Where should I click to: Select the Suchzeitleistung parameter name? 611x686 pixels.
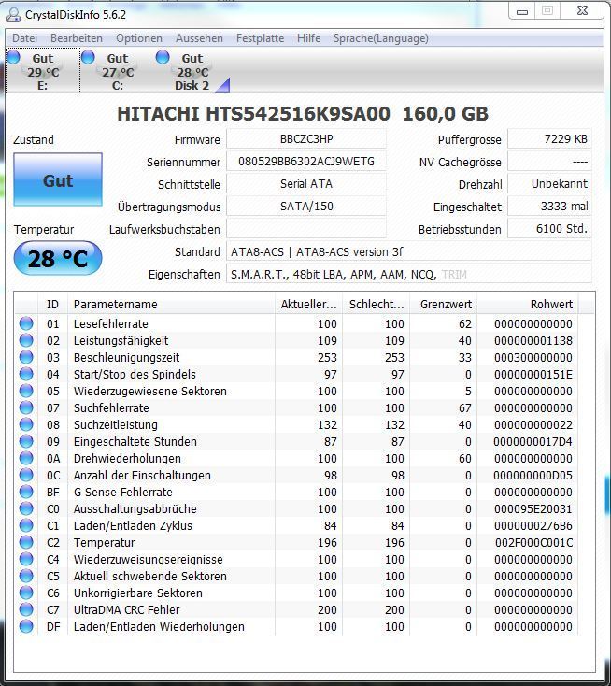point(116,425)
